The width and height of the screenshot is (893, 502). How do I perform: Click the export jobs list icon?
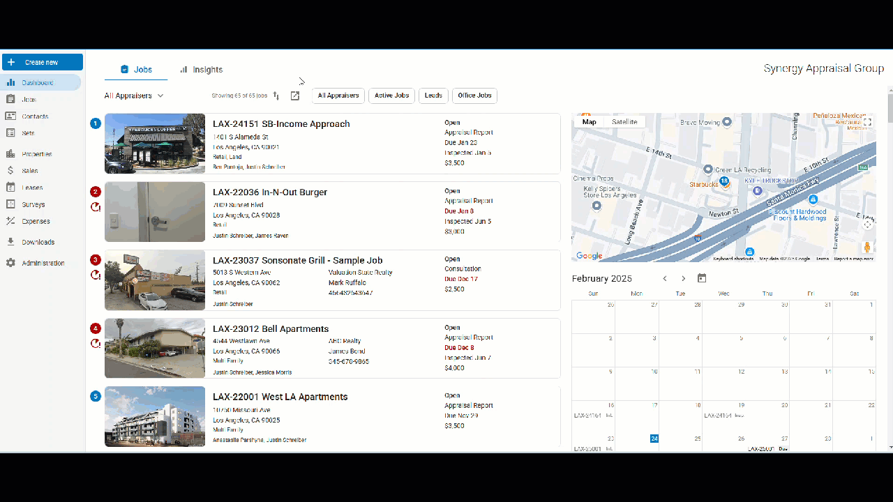point(295,96)
